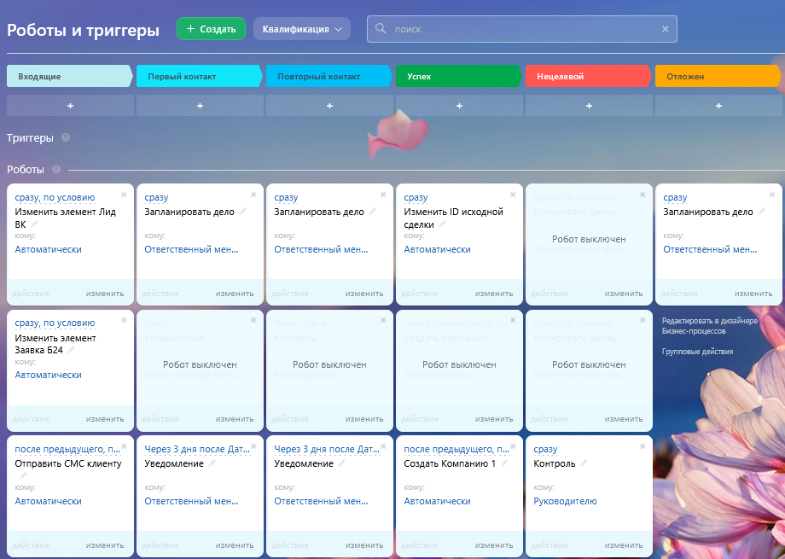Click the Ответственный мен... link on Запланировать дело under Отложен
785x559 pixels.
click(x=710, y=249)
